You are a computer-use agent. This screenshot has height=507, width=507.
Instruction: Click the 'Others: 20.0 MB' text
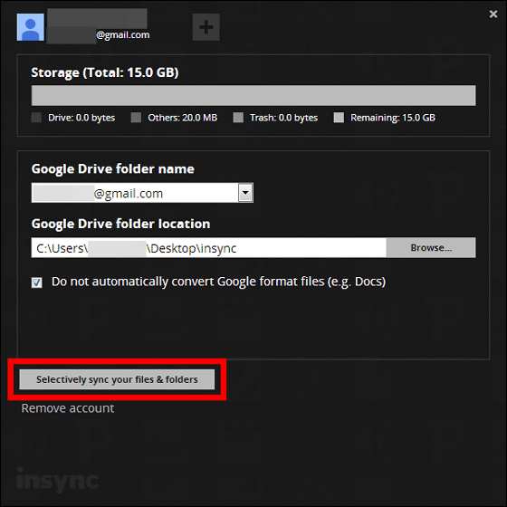(182, 118)
